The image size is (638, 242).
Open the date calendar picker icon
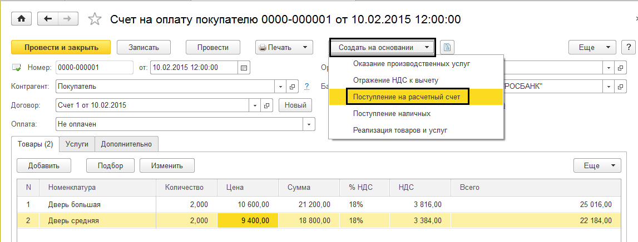tap(244, 67)
